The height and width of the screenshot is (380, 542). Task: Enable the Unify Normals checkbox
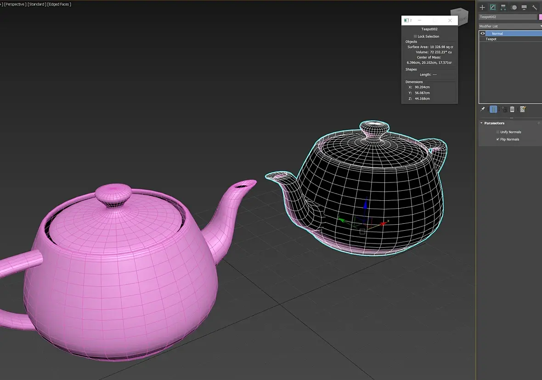[498, 132]
